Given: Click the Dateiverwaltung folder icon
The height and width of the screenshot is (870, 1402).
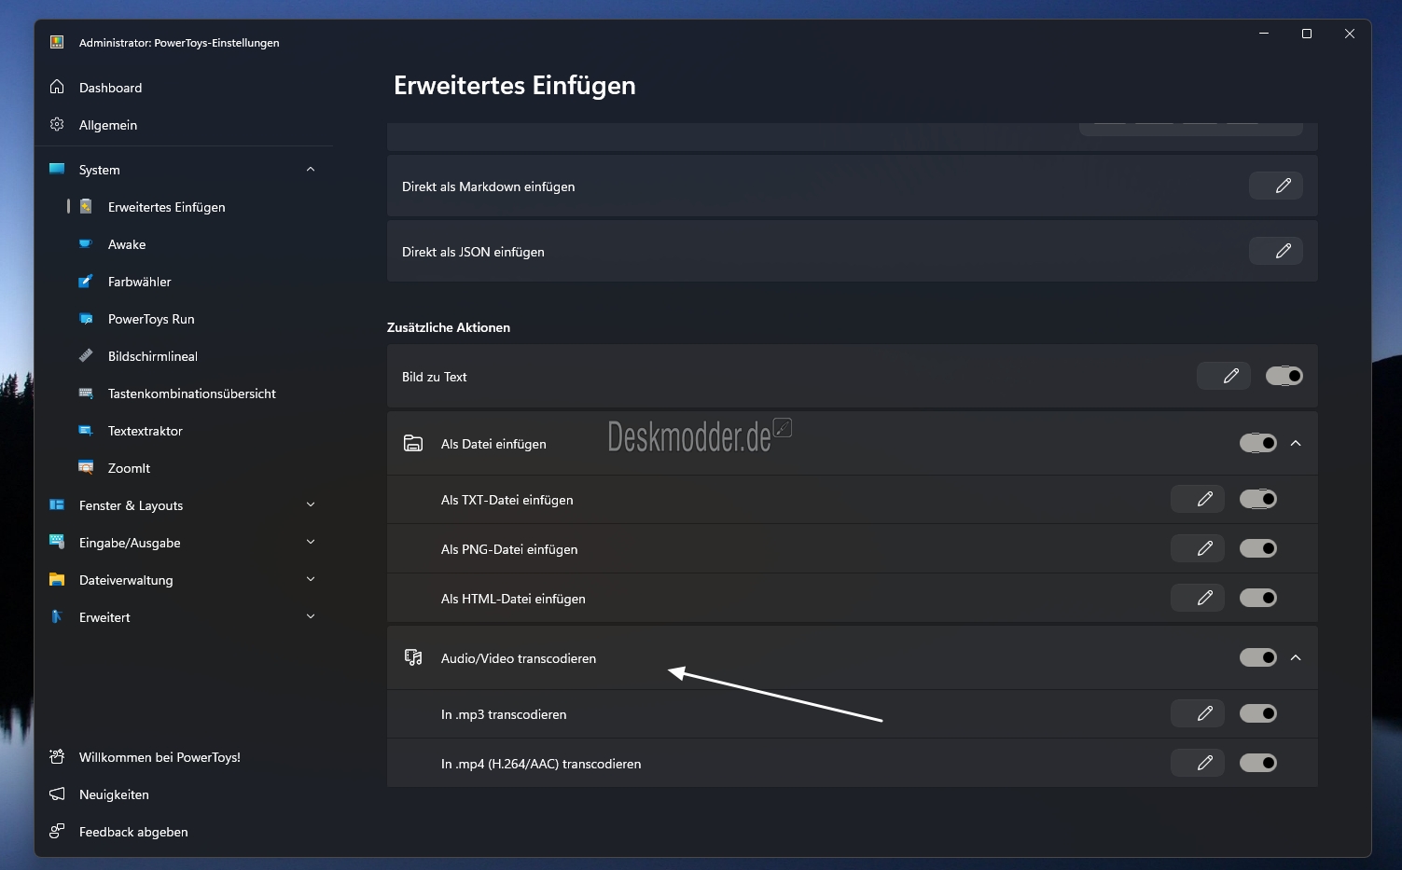Looking at the screenshot, I should pos(57,579).
